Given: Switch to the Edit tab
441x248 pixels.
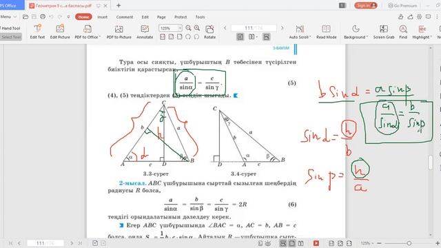Looking at the screenshot, I should [145, 17].
